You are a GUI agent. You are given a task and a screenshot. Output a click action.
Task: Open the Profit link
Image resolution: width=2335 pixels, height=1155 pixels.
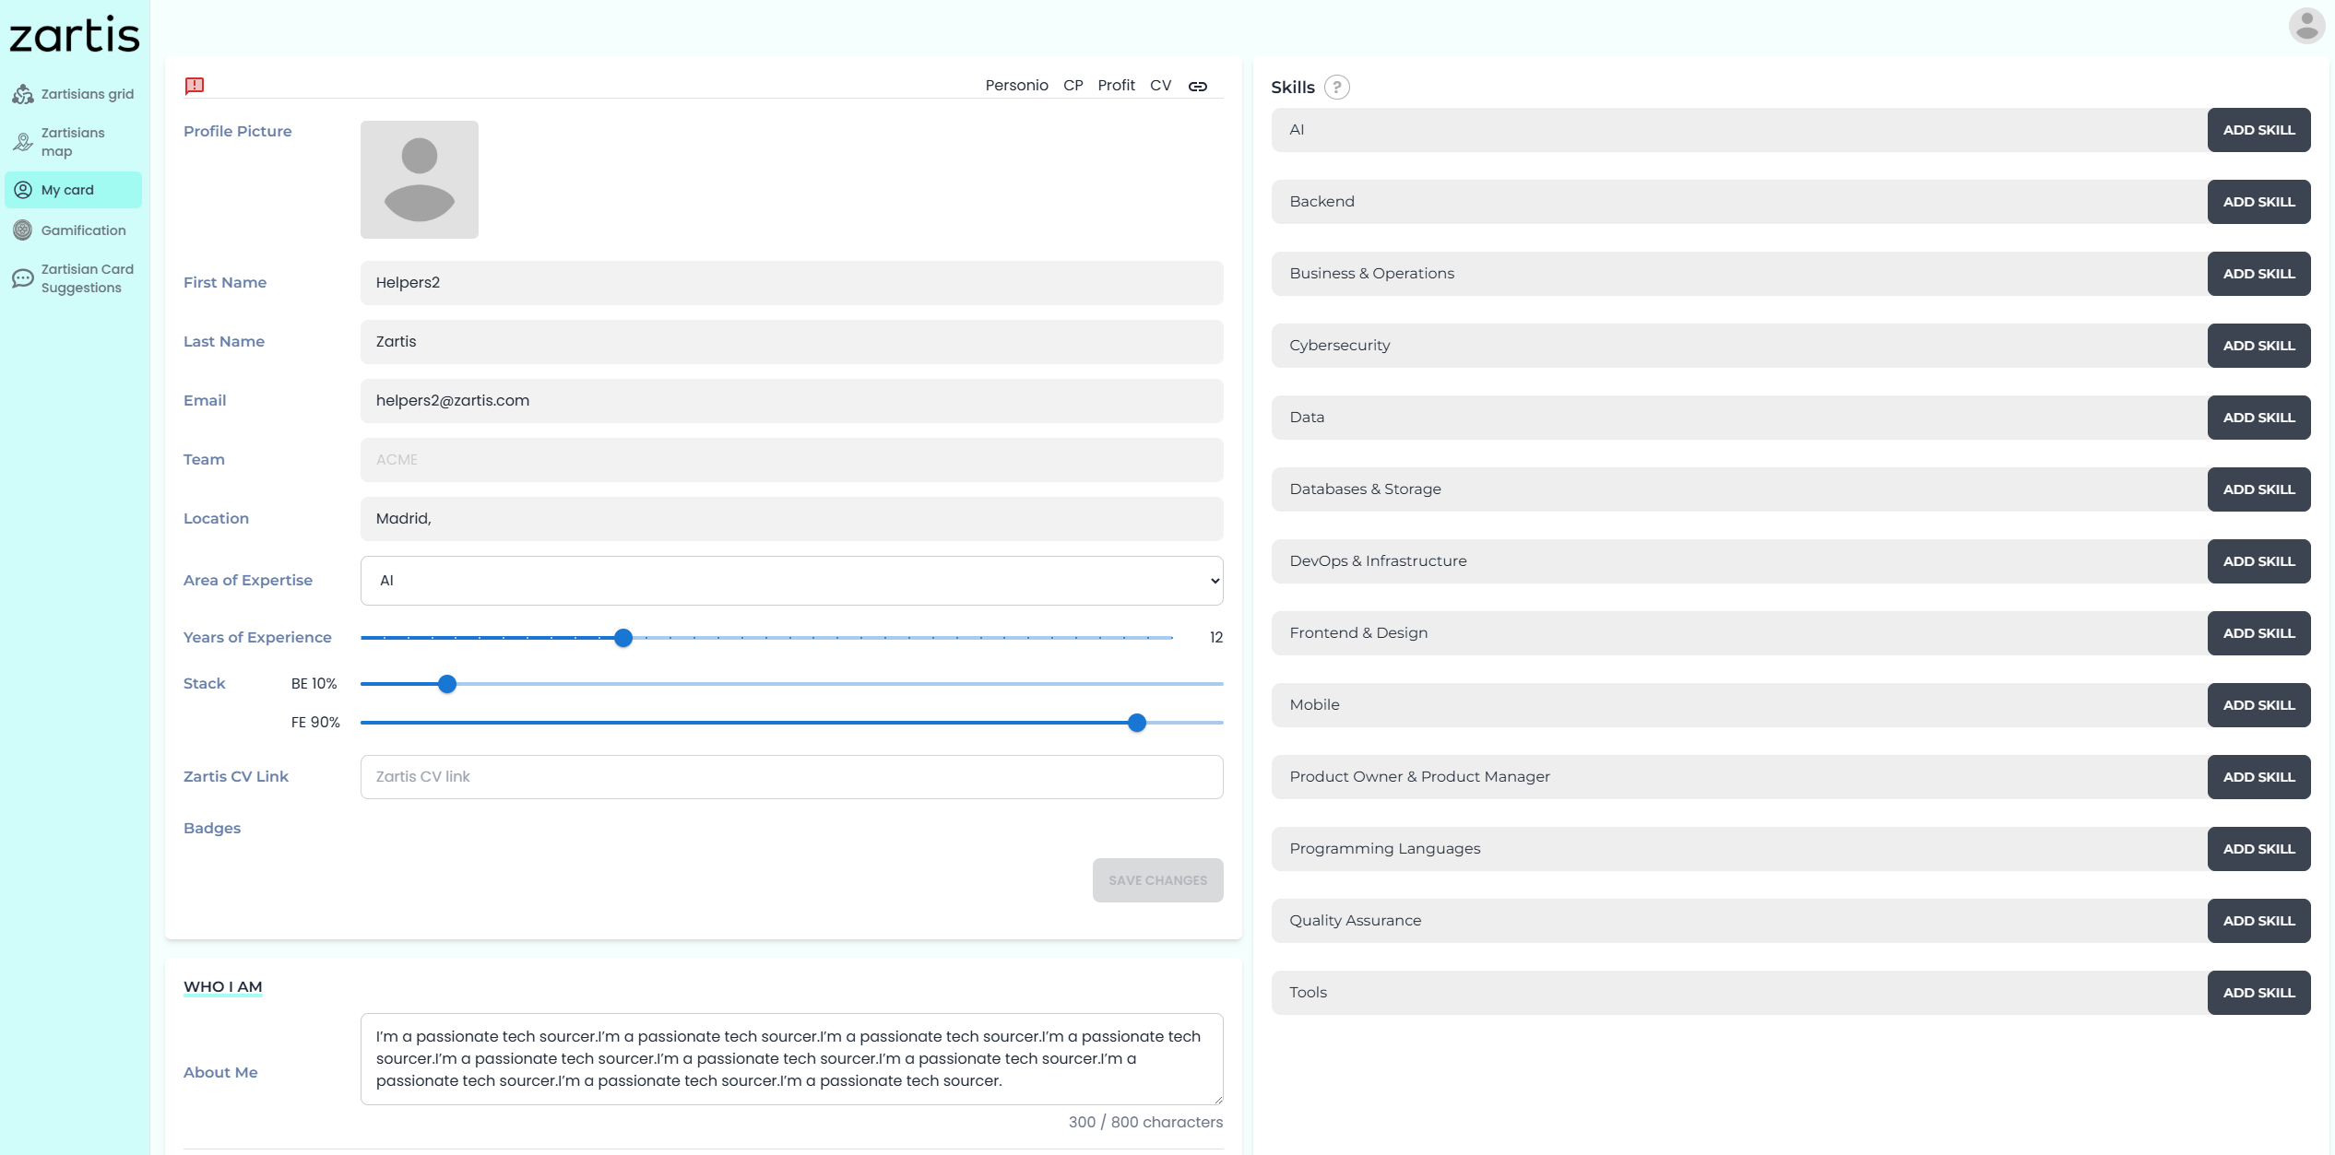(x=1116, y=86)
